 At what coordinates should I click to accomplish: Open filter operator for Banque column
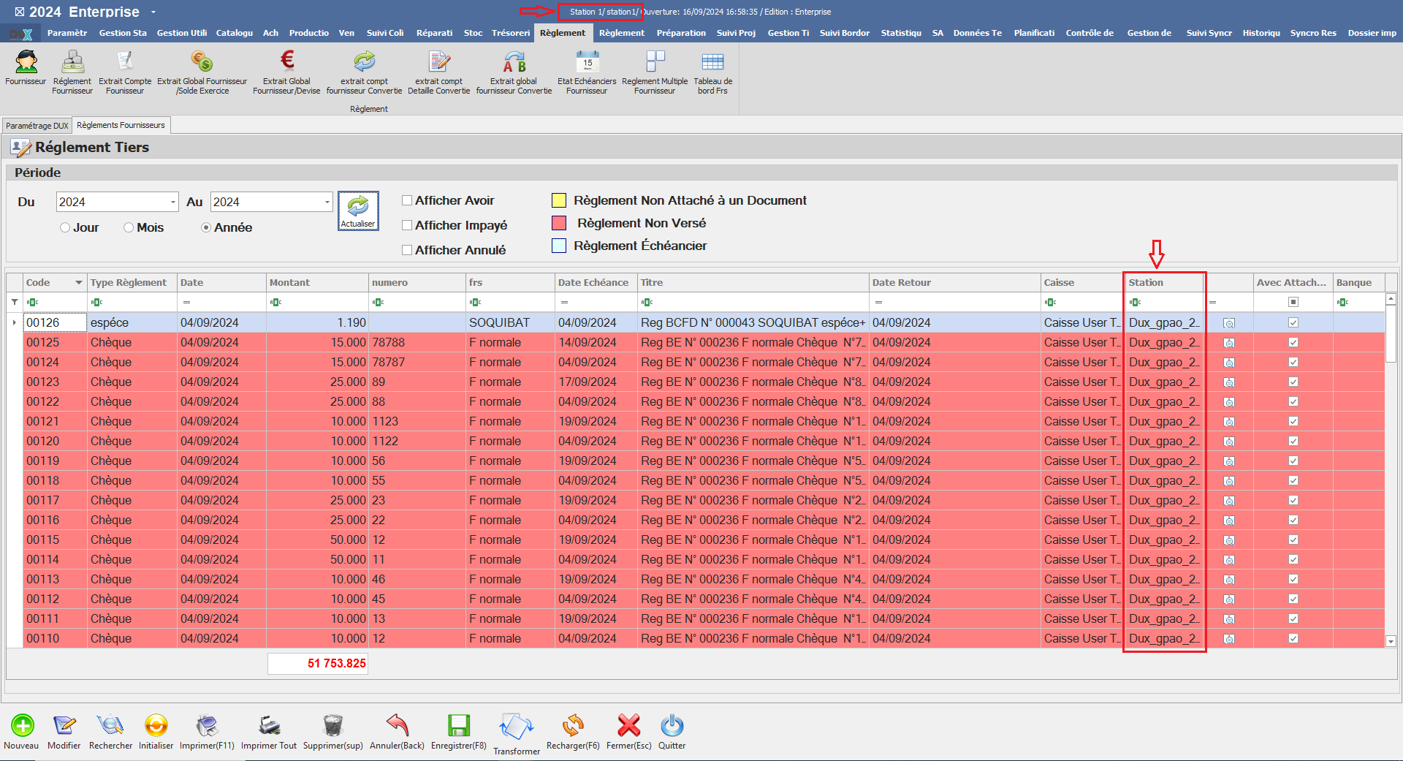coord(1342,302)
